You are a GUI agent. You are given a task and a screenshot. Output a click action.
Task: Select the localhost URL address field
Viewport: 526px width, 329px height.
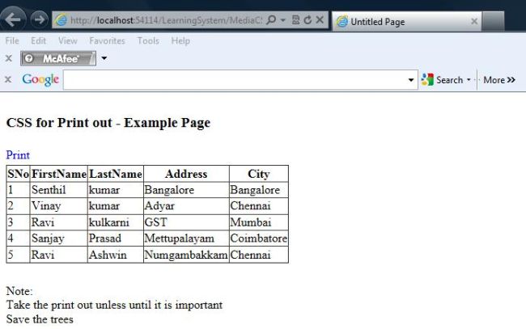tap(166, 20)
